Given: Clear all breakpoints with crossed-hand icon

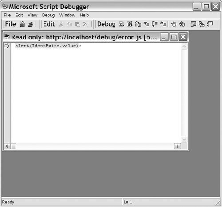Looking at the screenshot, I should click(182, 24).
